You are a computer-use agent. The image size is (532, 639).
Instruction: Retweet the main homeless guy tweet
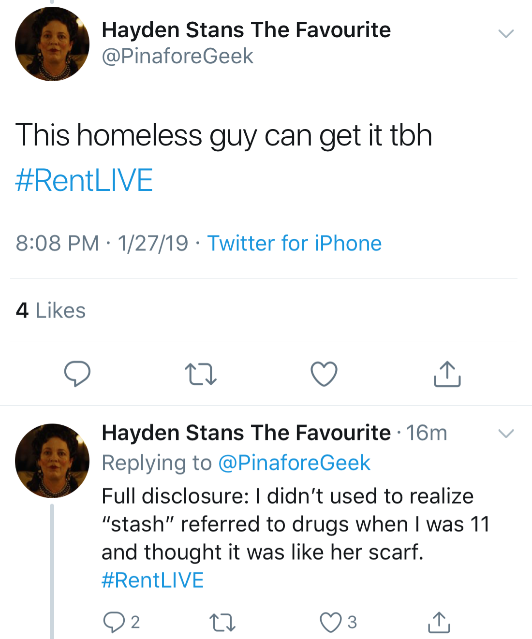point(201,374)
